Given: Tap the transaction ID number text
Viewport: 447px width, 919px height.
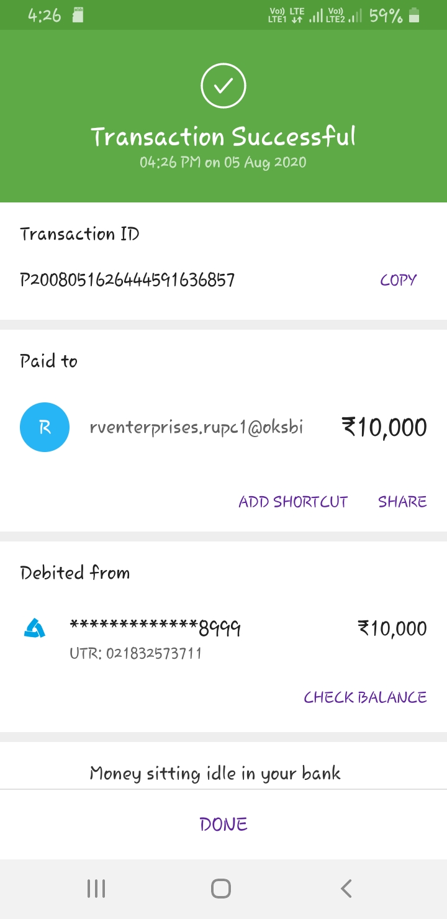Looking at the screenshot, I should coord(127,280).
